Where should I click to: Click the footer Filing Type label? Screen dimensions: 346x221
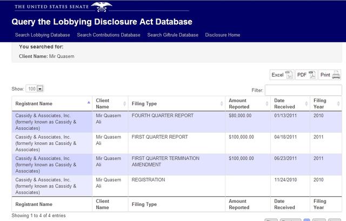click(x=144, y=204)
